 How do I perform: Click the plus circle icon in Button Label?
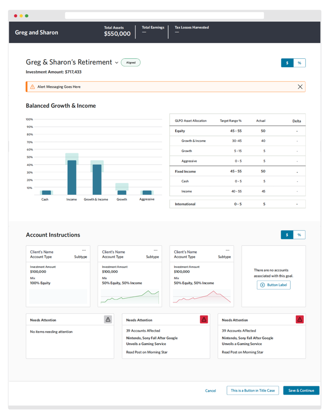coord(262,285)
